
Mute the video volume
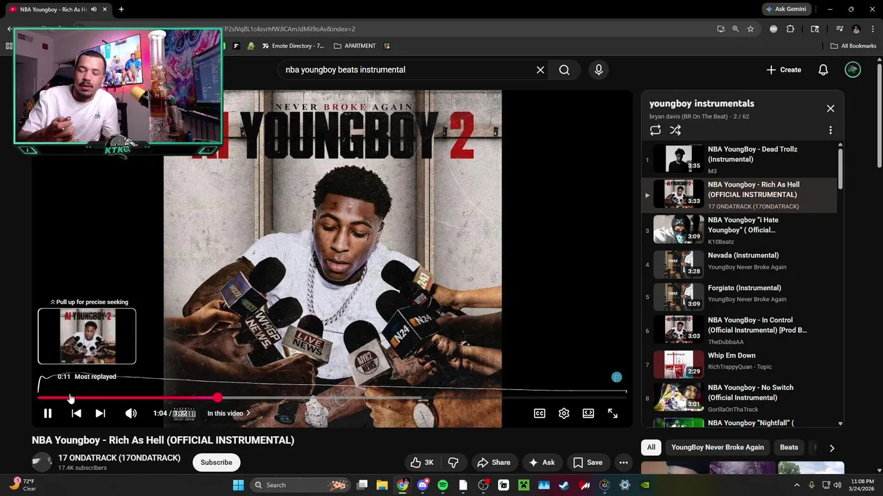click(131, 413)
